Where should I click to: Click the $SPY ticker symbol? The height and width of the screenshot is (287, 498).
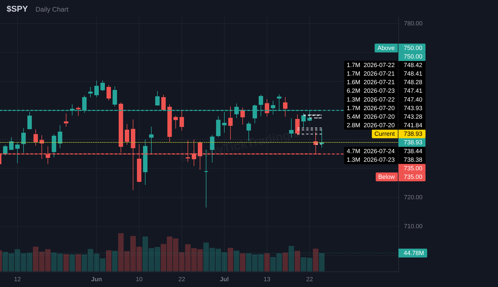[17, 9]
